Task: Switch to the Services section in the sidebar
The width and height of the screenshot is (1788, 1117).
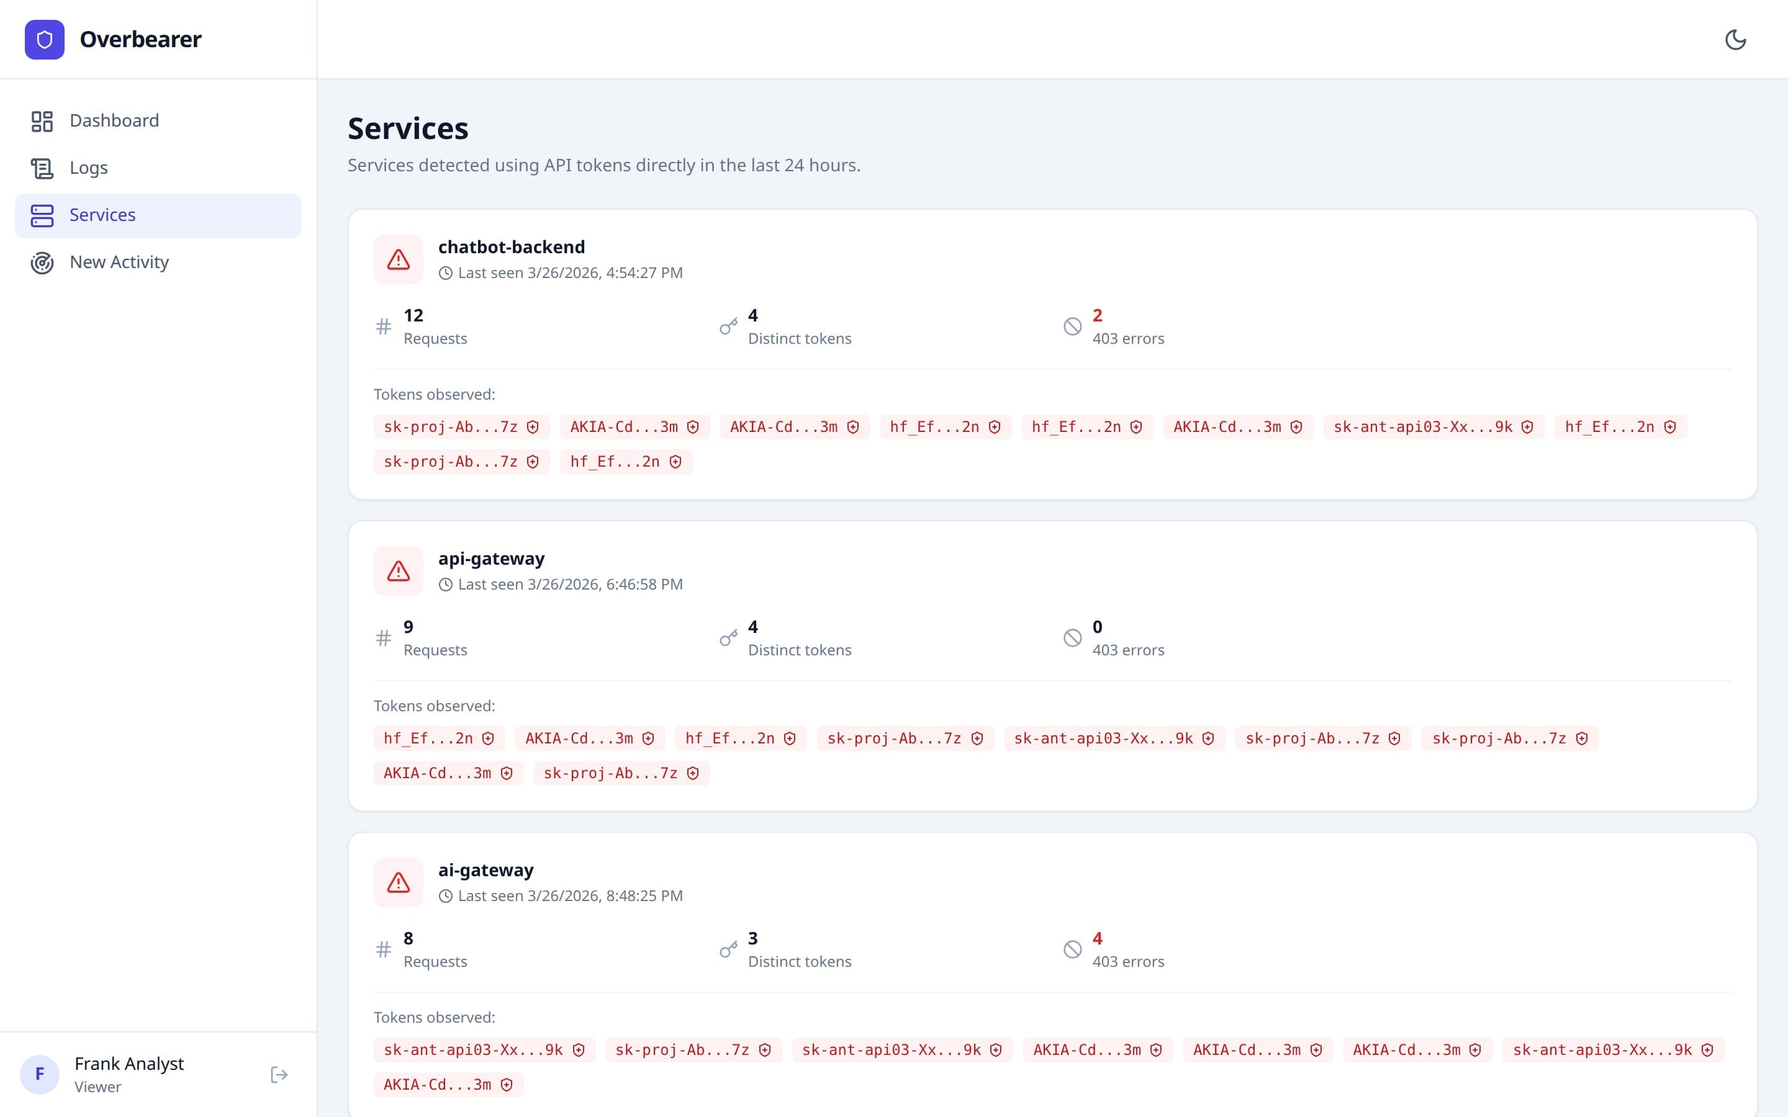Action: pyautogui.click(x=102, y=215)
